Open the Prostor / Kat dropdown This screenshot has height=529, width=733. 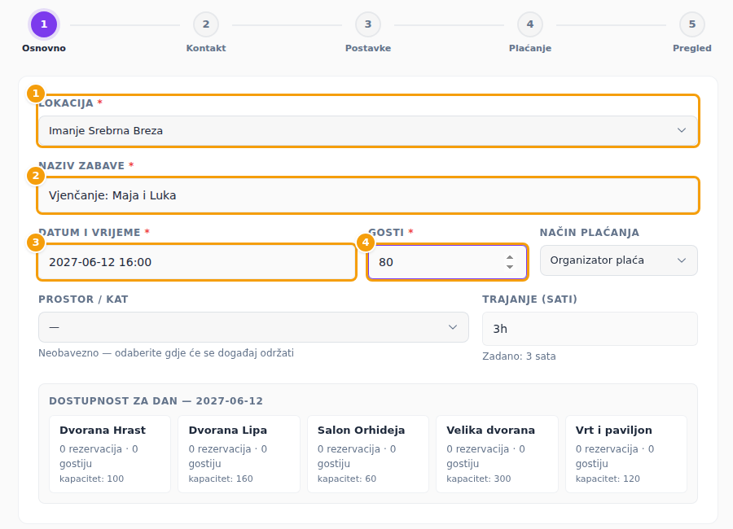point(253,327)
